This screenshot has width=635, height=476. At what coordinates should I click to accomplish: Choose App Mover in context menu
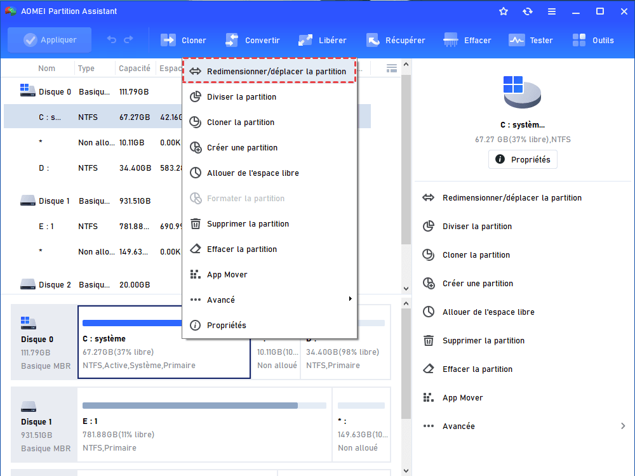point(269,274)
